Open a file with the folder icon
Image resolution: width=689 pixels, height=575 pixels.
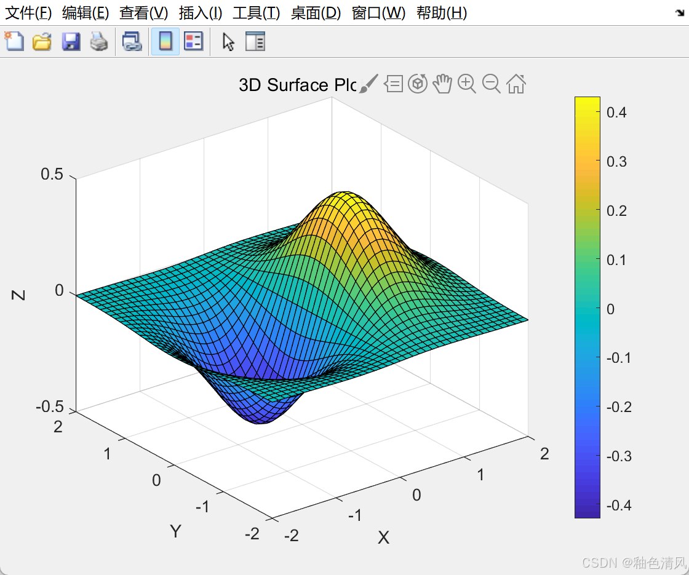point(42,42)
